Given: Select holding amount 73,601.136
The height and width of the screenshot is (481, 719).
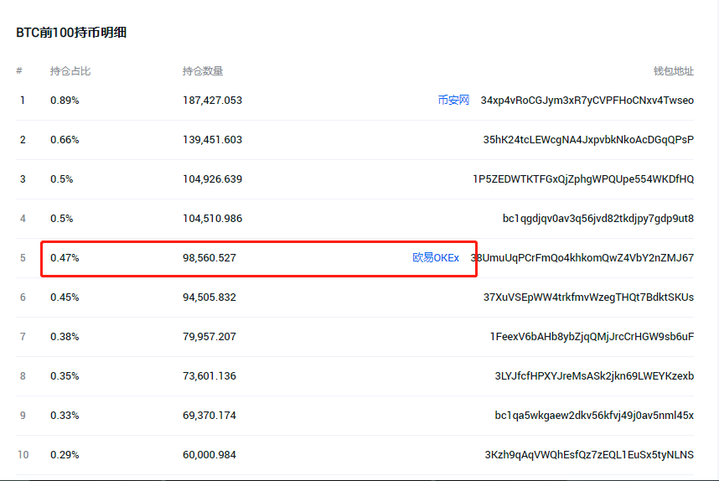Looking at the screenshot, I should click(209, 376).
